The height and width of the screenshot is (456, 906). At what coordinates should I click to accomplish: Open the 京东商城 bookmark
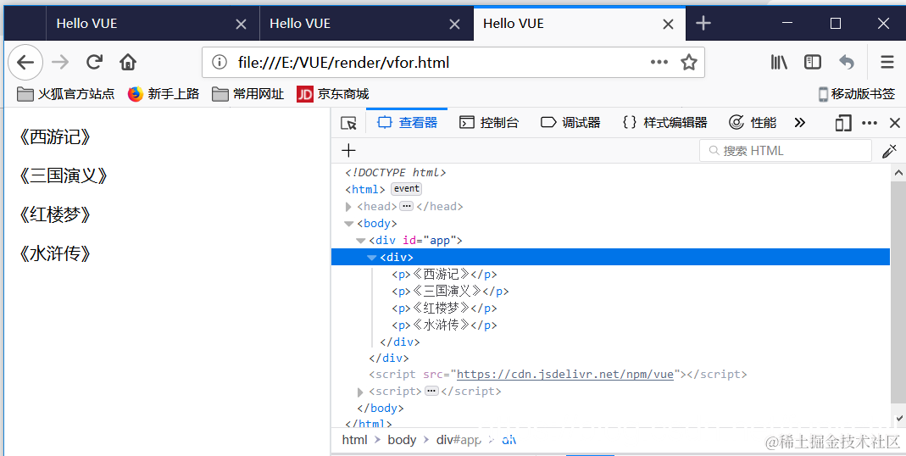coord(333,93)
